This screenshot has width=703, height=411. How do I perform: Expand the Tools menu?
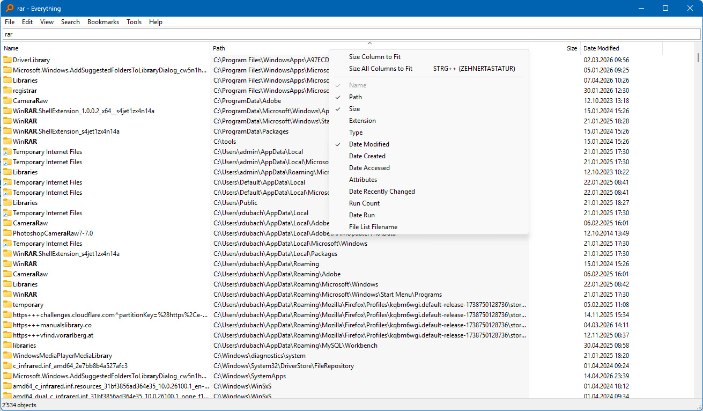(134, 22)
